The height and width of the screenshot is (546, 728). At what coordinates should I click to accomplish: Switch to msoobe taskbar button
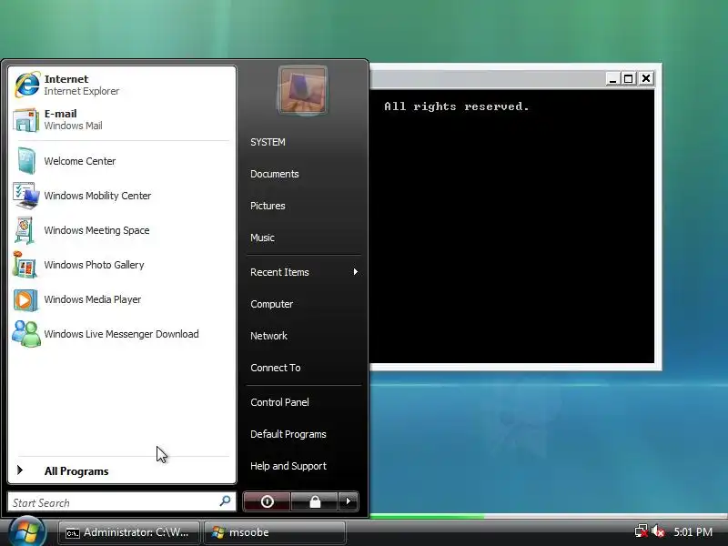tap(275, 532)
